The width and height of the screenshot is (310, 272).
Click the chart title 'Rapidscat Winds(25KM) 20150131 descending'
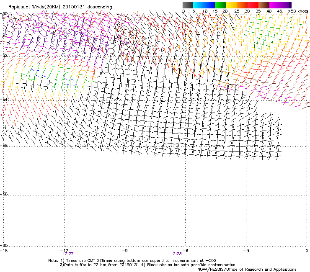(x=60, y=7)
